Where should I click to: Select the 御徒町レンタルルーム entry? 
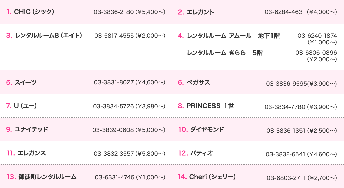[x=47, y=177]
